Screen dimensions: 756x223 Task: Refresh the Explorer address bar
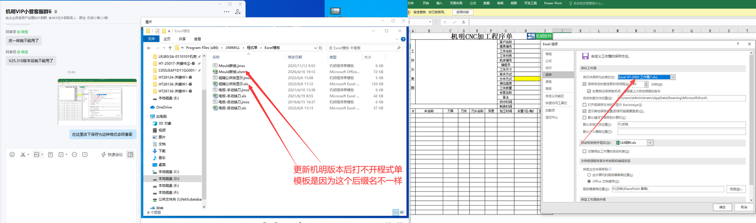point(320,48)
